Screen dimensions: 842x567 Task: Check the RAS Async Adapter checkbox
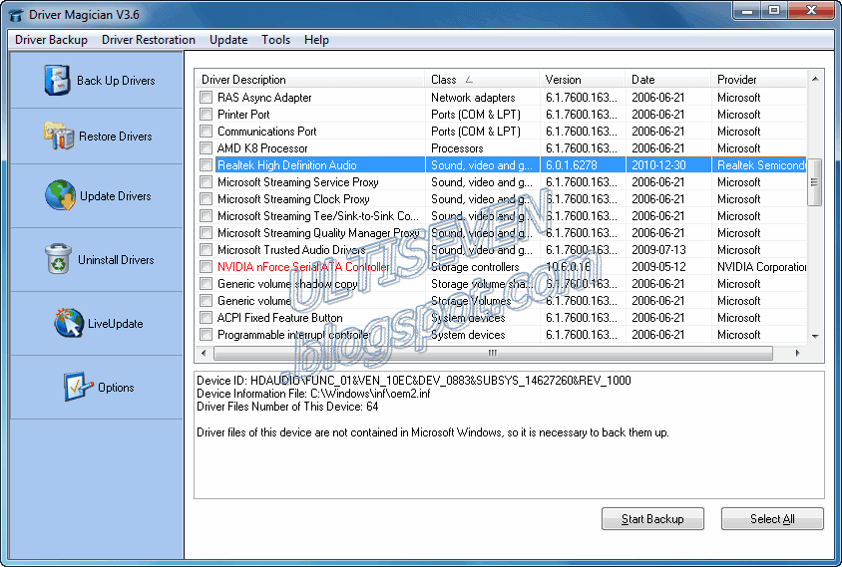click(206, 97)
